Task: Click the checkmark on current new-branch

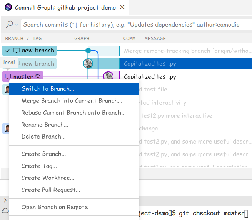Action: (8, 51)
